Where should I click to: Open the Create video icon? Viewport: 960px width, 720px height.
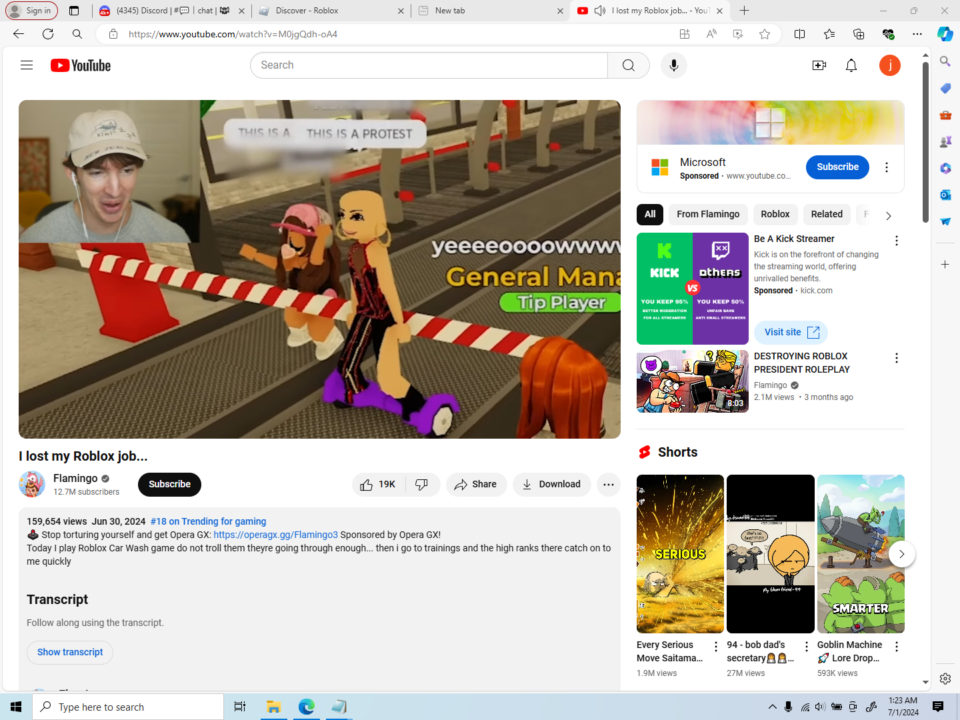coord(819,65)
